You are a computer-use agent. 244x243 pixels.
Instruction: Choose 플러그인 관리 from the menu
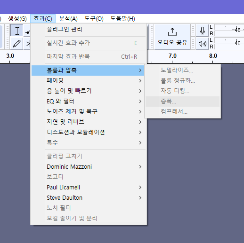pyautogui.click(x=88, y=30)
